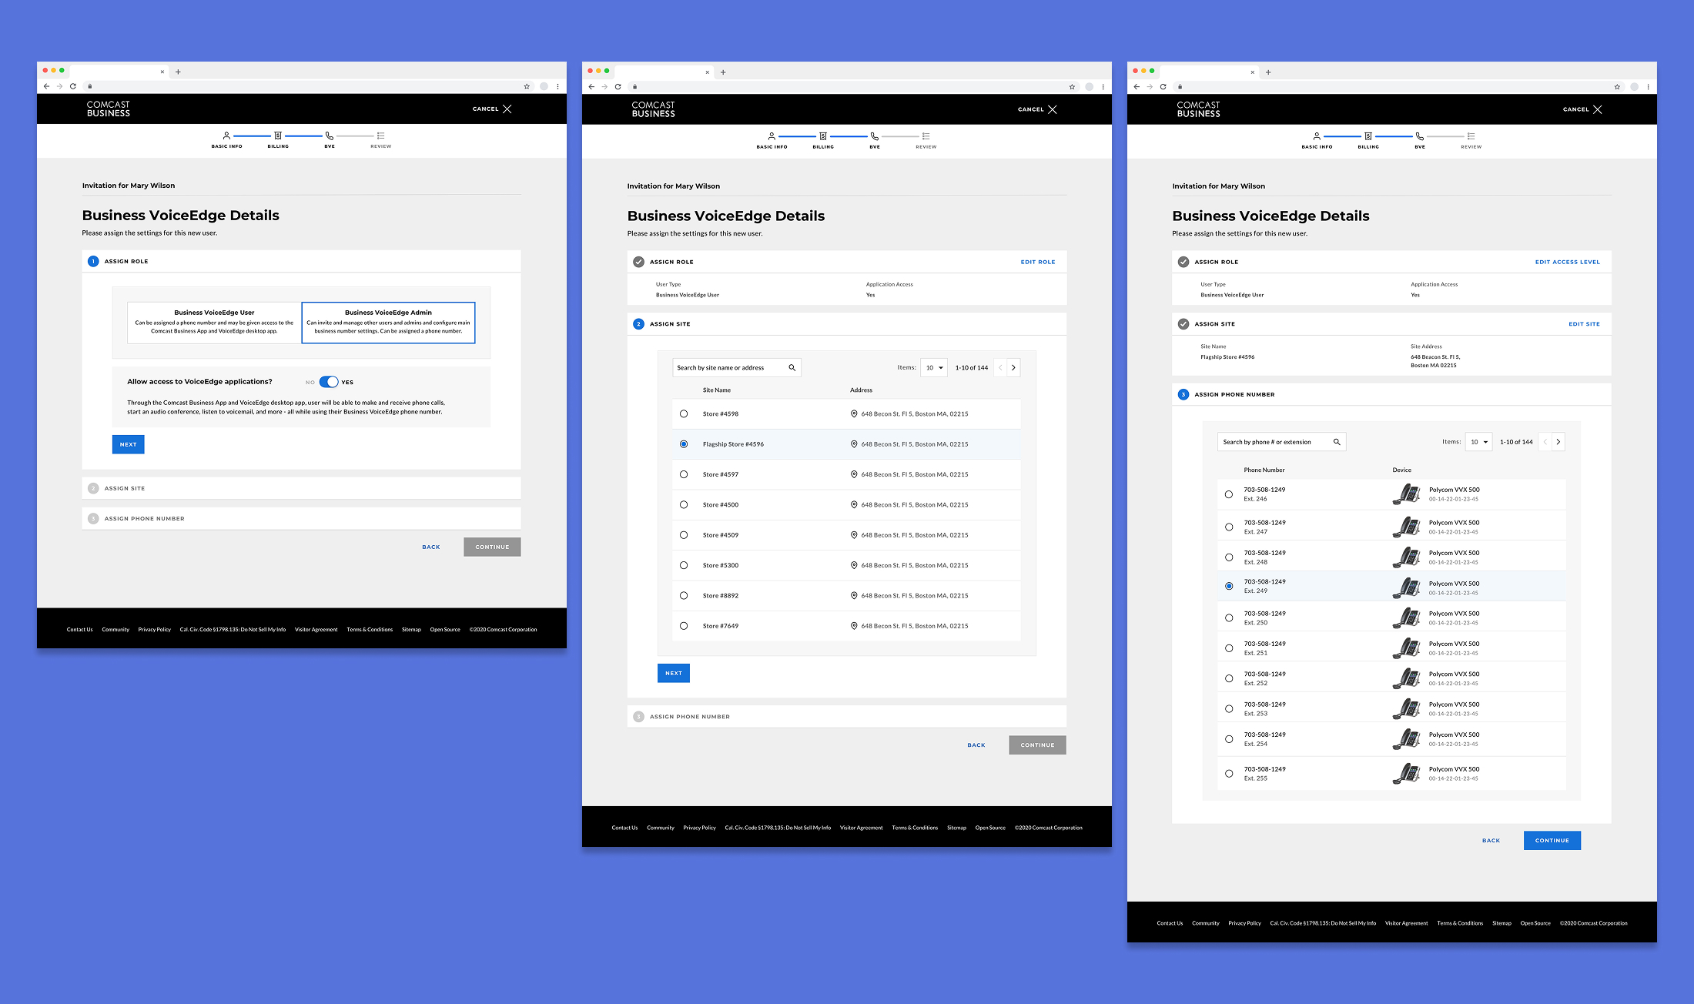The width and height of the screenshot is (1694, 1004).
Task: Go to next page of phone number results
Action: (x=1558, y=442)
